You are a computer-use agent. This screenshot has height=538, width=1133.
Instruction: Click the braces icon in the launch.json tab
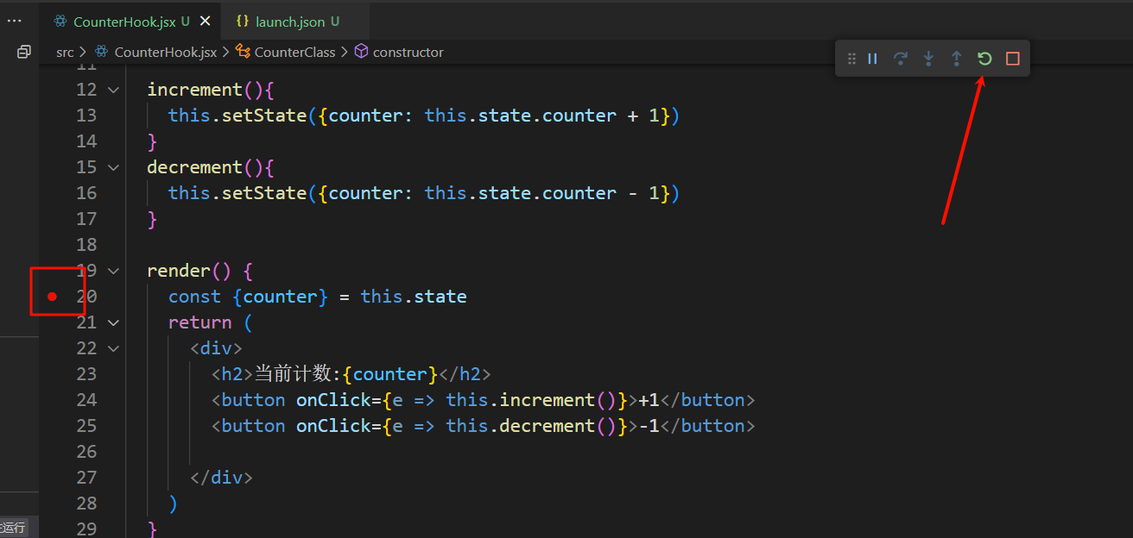tap(243, 22)
